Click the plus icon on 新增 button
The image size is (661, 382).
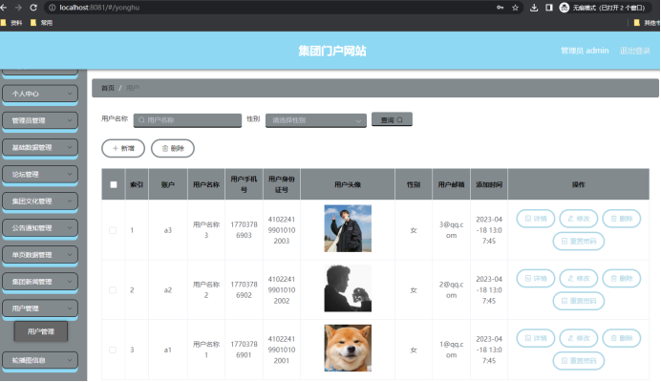115,148
